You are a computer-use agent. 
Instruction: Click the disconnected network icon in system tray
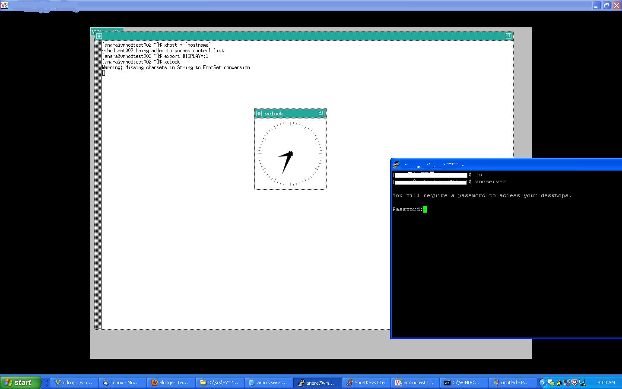567,383
